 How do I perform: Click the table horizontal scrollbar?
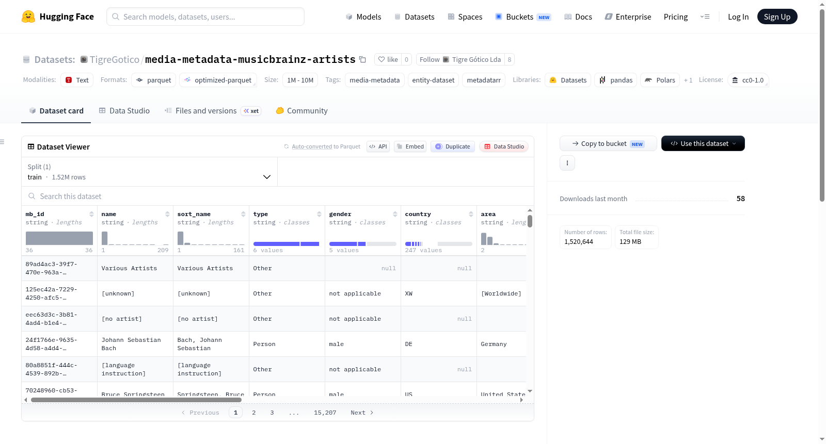pyautogui.click(x=136, y=400)
